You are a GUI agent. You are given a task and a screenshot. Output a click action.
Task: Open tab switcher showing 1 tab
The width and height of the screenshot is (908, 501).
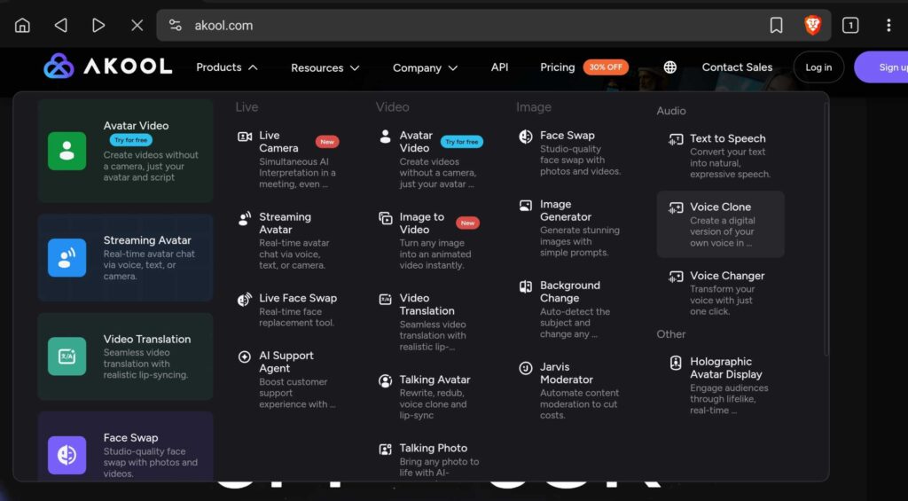pos(850,26)
